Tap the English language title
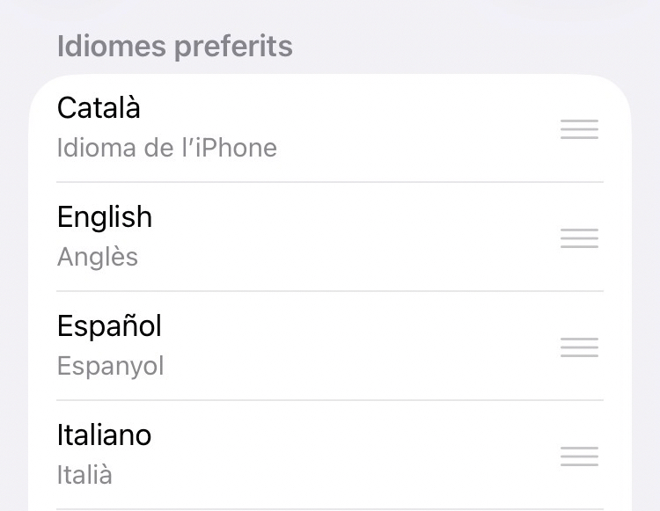The height and width of the screenshot is (511, 660). pos(105,217)
